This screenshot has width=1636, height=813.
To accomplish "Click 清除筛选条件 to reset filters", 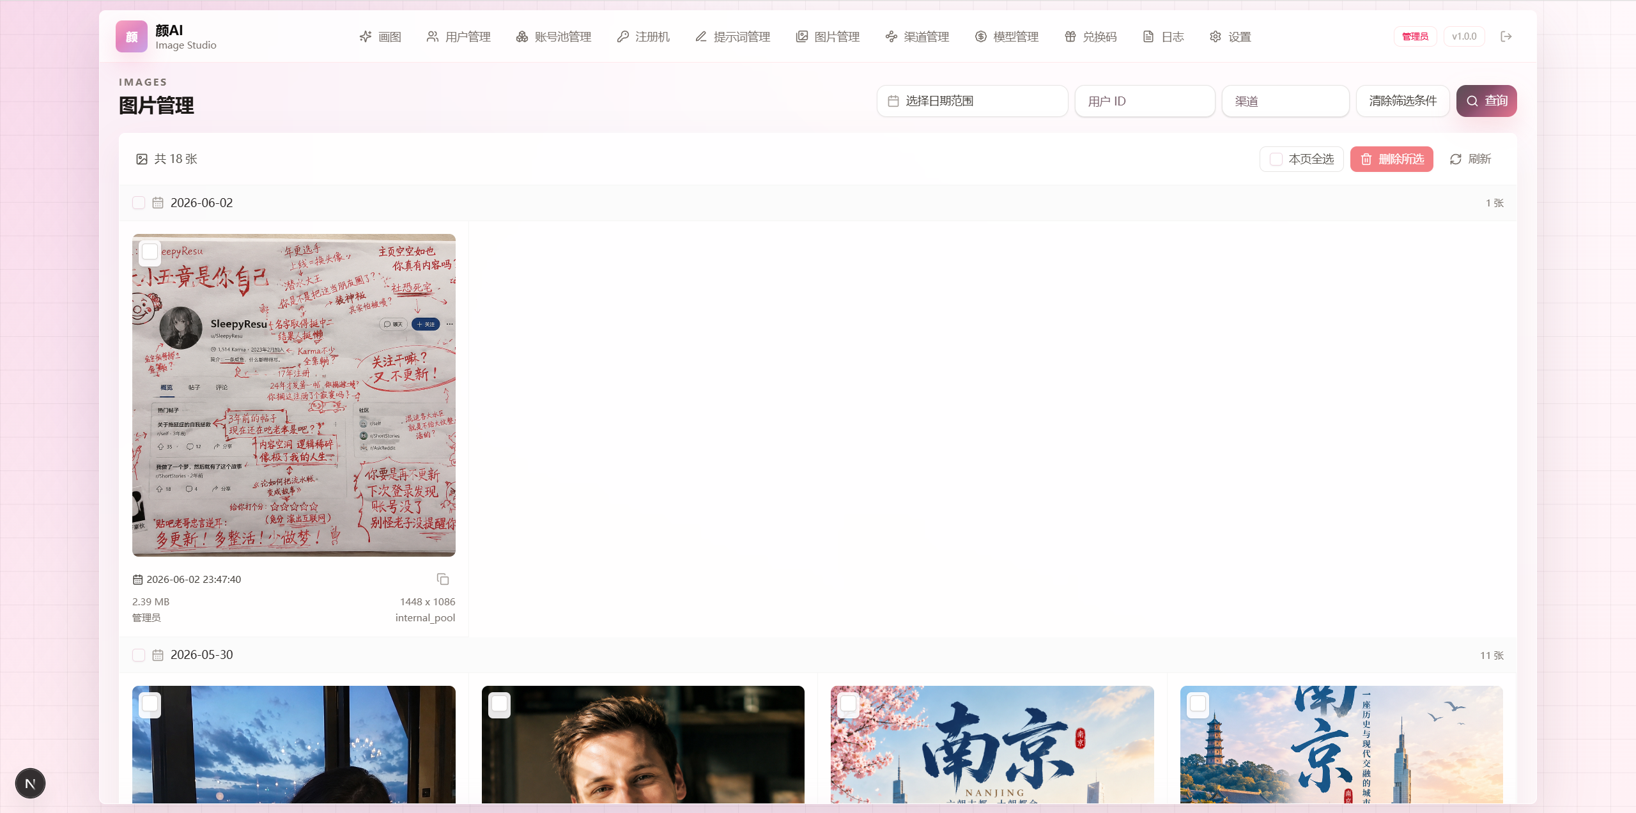I will point(1403,101).
